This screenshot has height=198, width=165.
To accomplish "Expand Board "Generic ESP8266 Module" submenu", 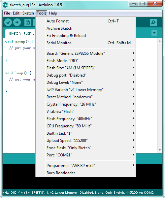I will pyautogui.click(x=85, y=53).
